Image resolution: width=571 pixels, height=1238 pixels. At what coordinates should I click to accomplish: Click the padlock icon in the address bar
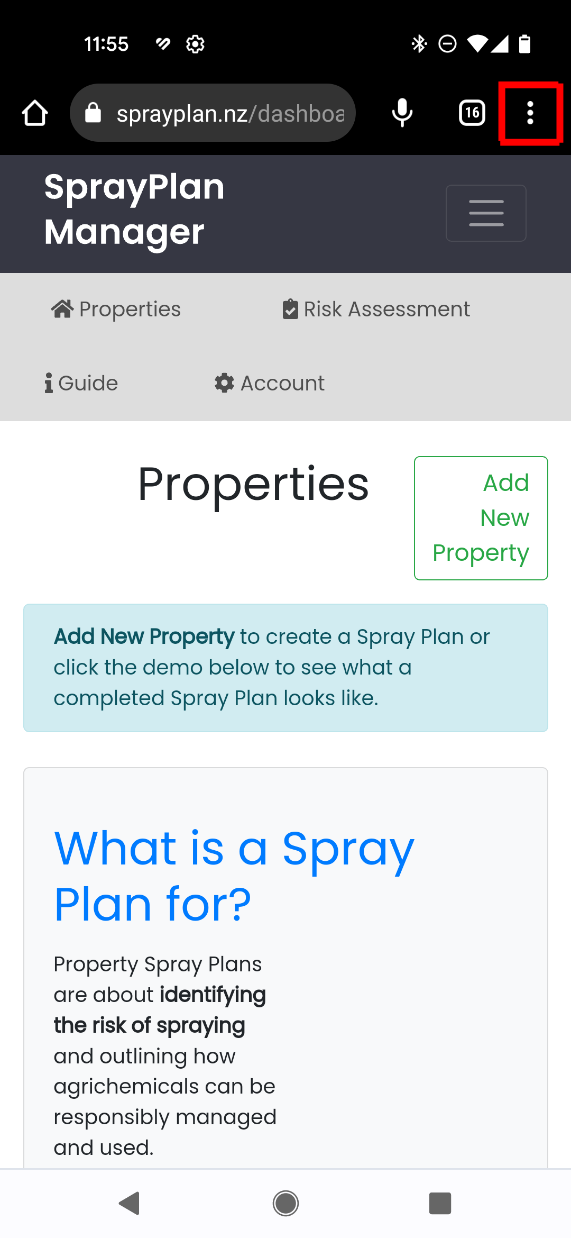click(x=94, y=112)
